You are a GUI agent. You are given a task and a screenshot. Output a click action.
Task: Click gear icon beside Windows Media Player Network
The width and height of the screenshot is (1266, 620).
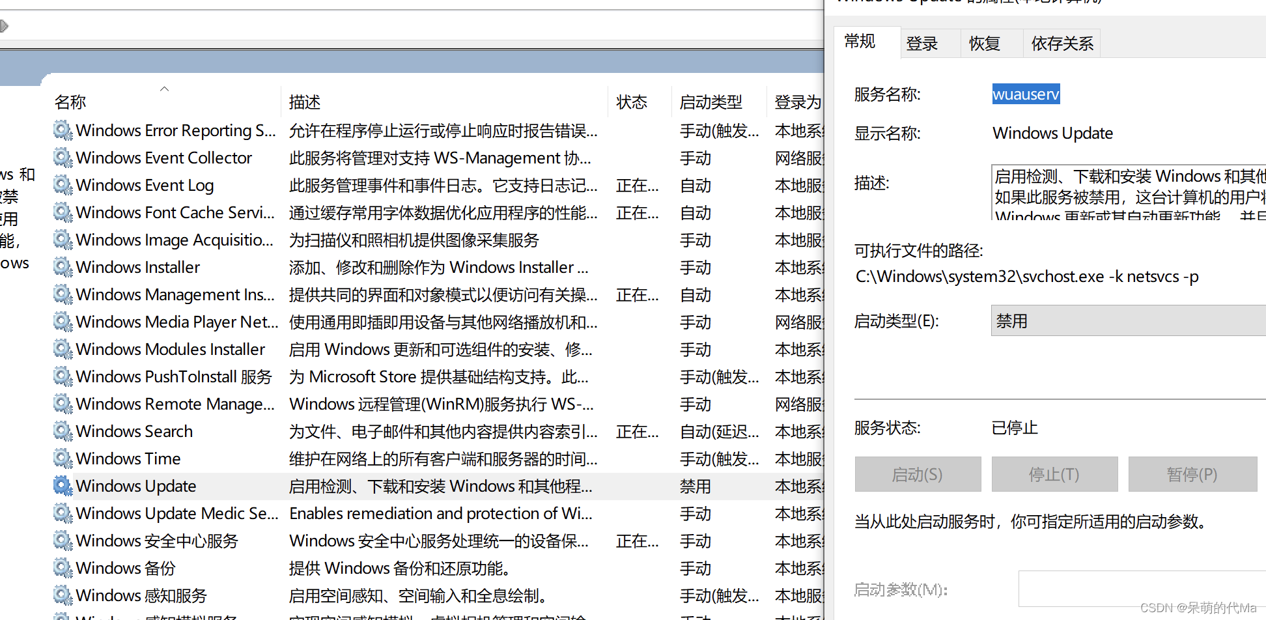63,322
